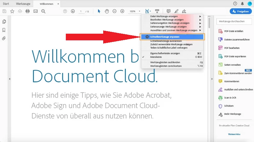Open Zum Kommentieren senden tool
254x142 pixels.
pos(235,73)
